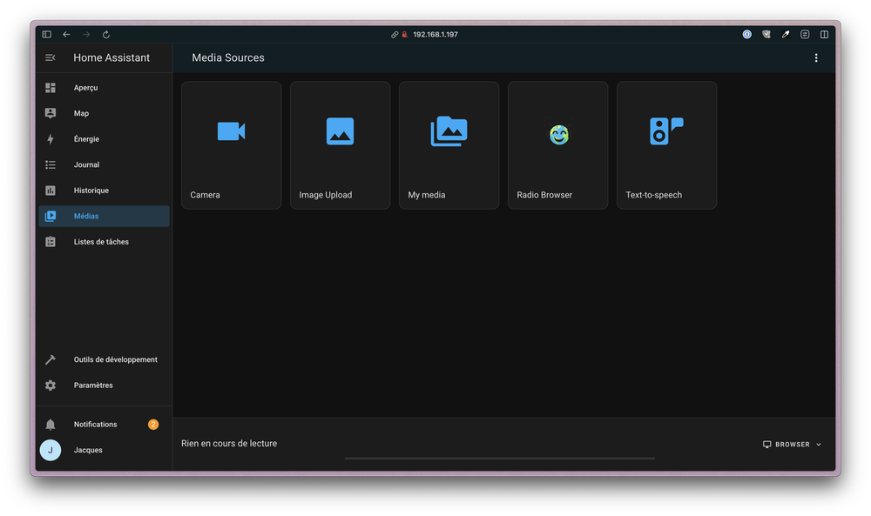This screenshot has width=871, height=516.
Task: Open the Jacques user avatar
Action: 51,450
